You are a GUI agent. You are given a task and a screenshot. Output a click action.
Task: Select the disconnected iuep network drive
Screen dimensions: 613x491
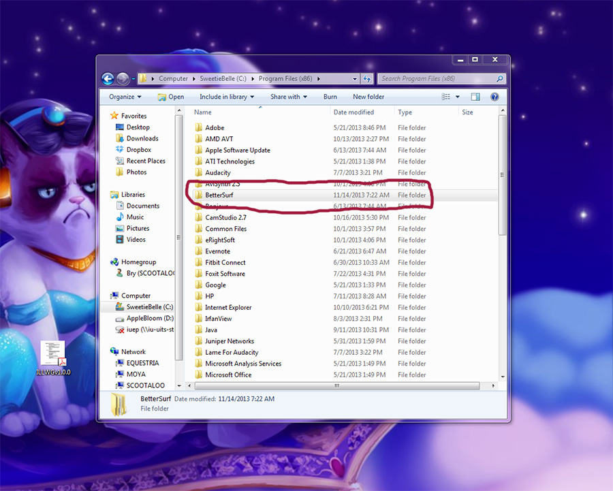pos(144,330)
